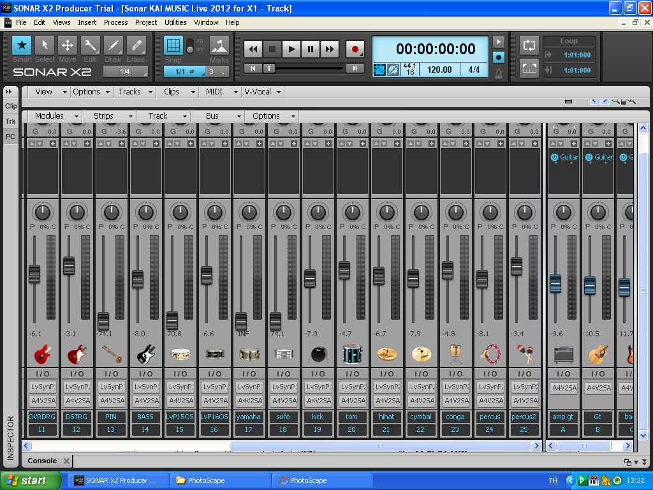Open the Insert menu
Screen dimensions: 653x490
pyautogui.click(x=87, y=22)
